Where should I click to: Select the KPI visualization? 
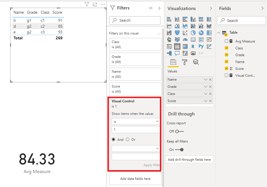(209, 40)
